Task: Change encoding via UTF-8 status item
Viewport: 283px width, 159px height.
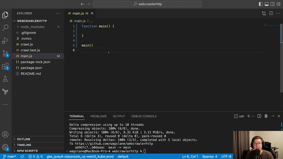Action: (226, 156)
